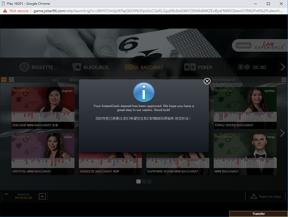The width and height of the screenshot is (288, 217).
Task: Open the filter settings sliders icon
Action: coord(284,80)
